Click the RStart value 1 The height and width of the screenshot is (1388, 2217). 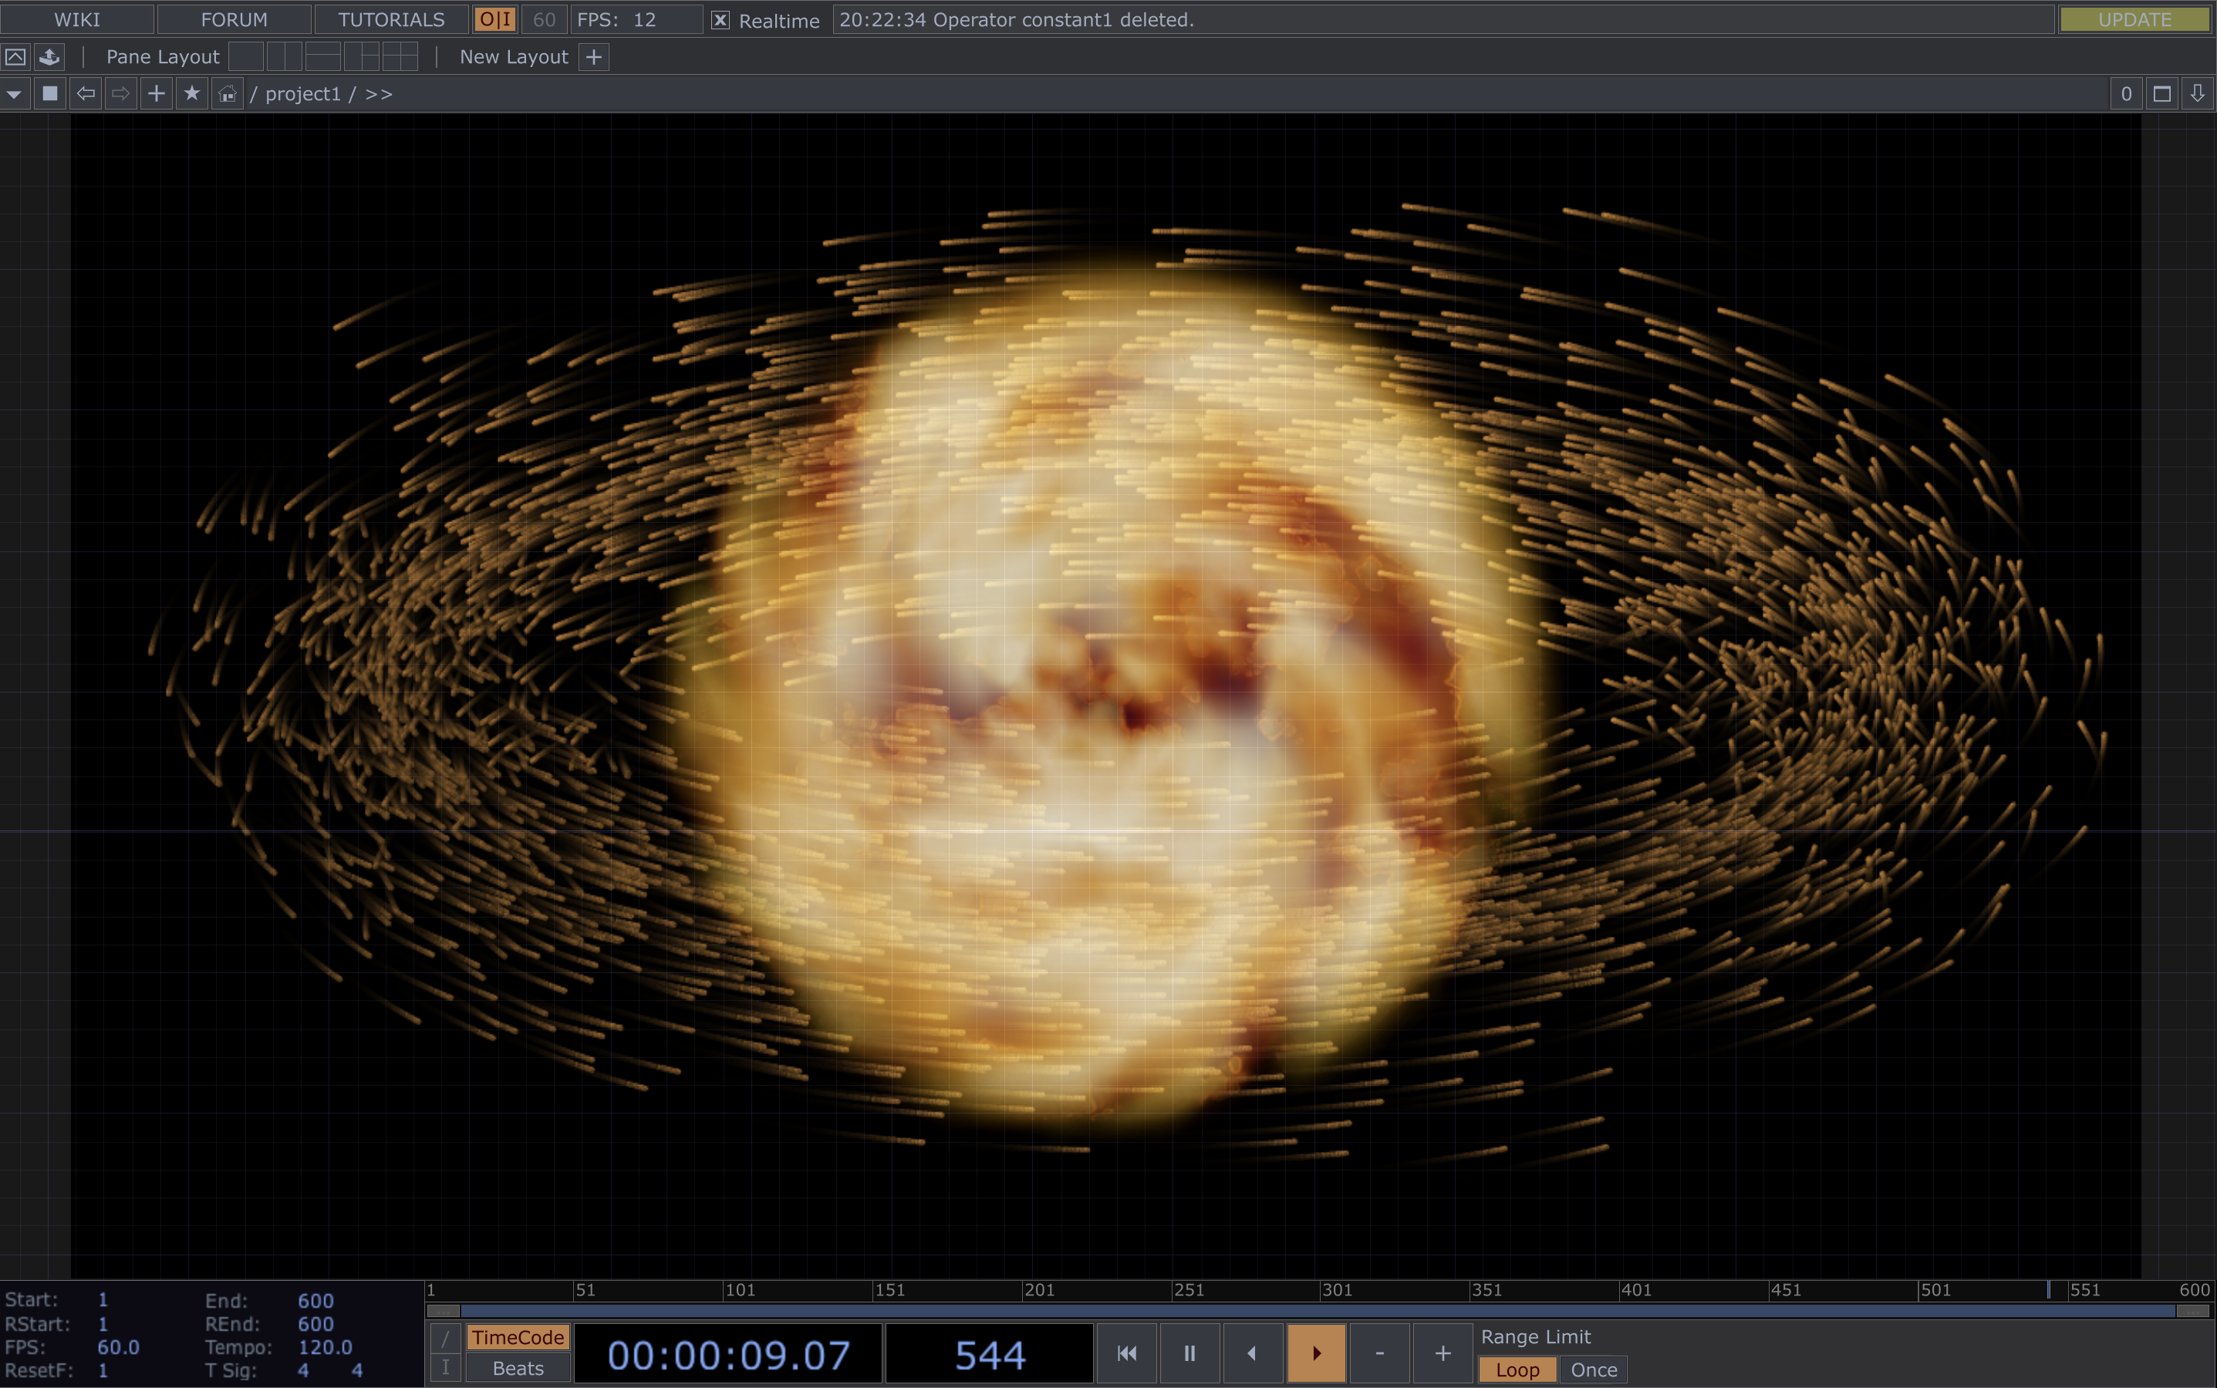(x=103, y=1324)
